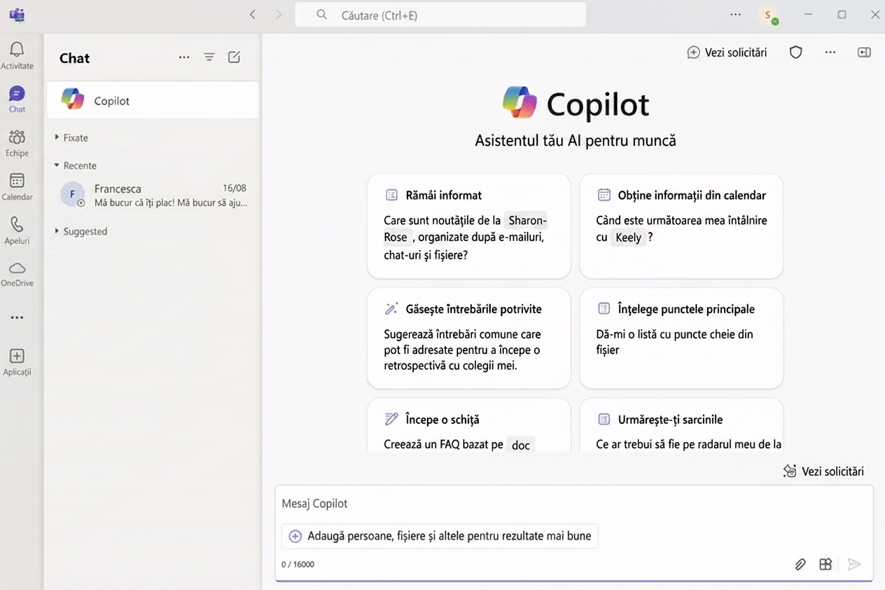Click the 0 / 16000 character counter

coord(298,564)
